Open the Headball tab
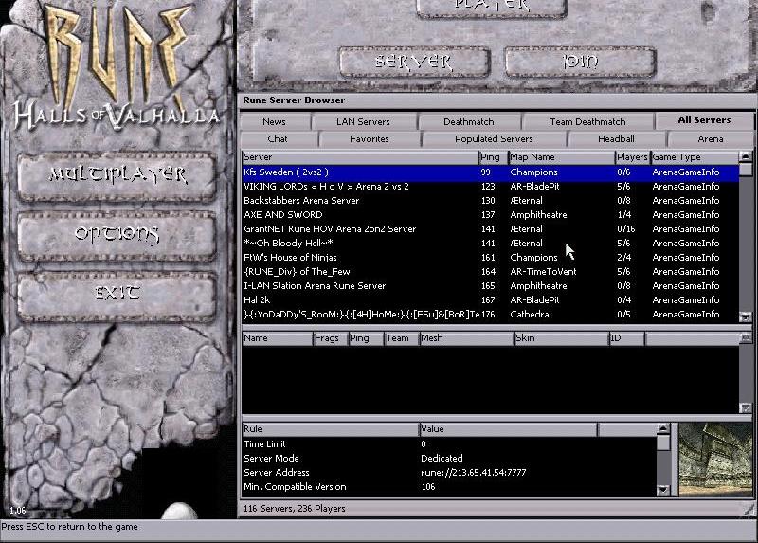The height and width of the screenshot is (543, 758). (x=616, y=138)
